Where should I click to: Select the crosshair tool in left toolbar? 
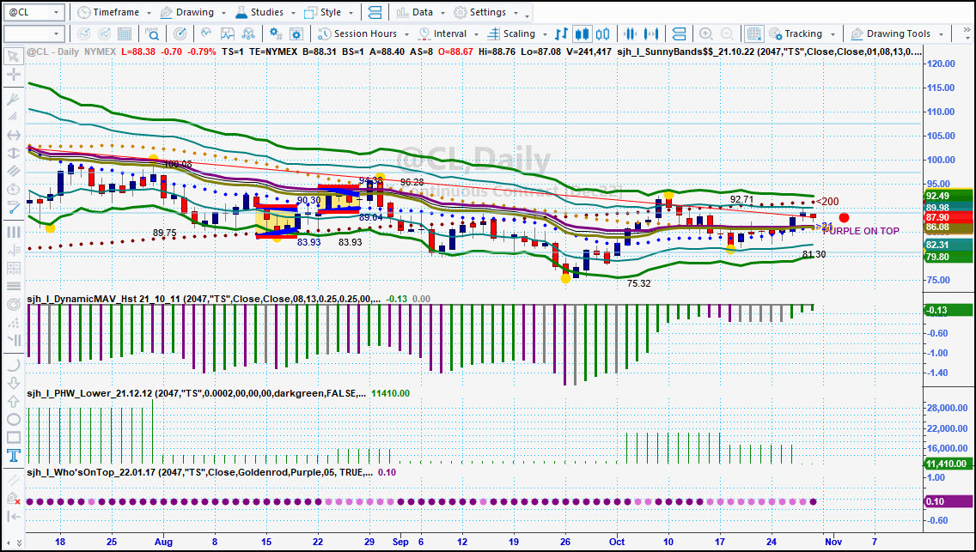tap(12, 75)
